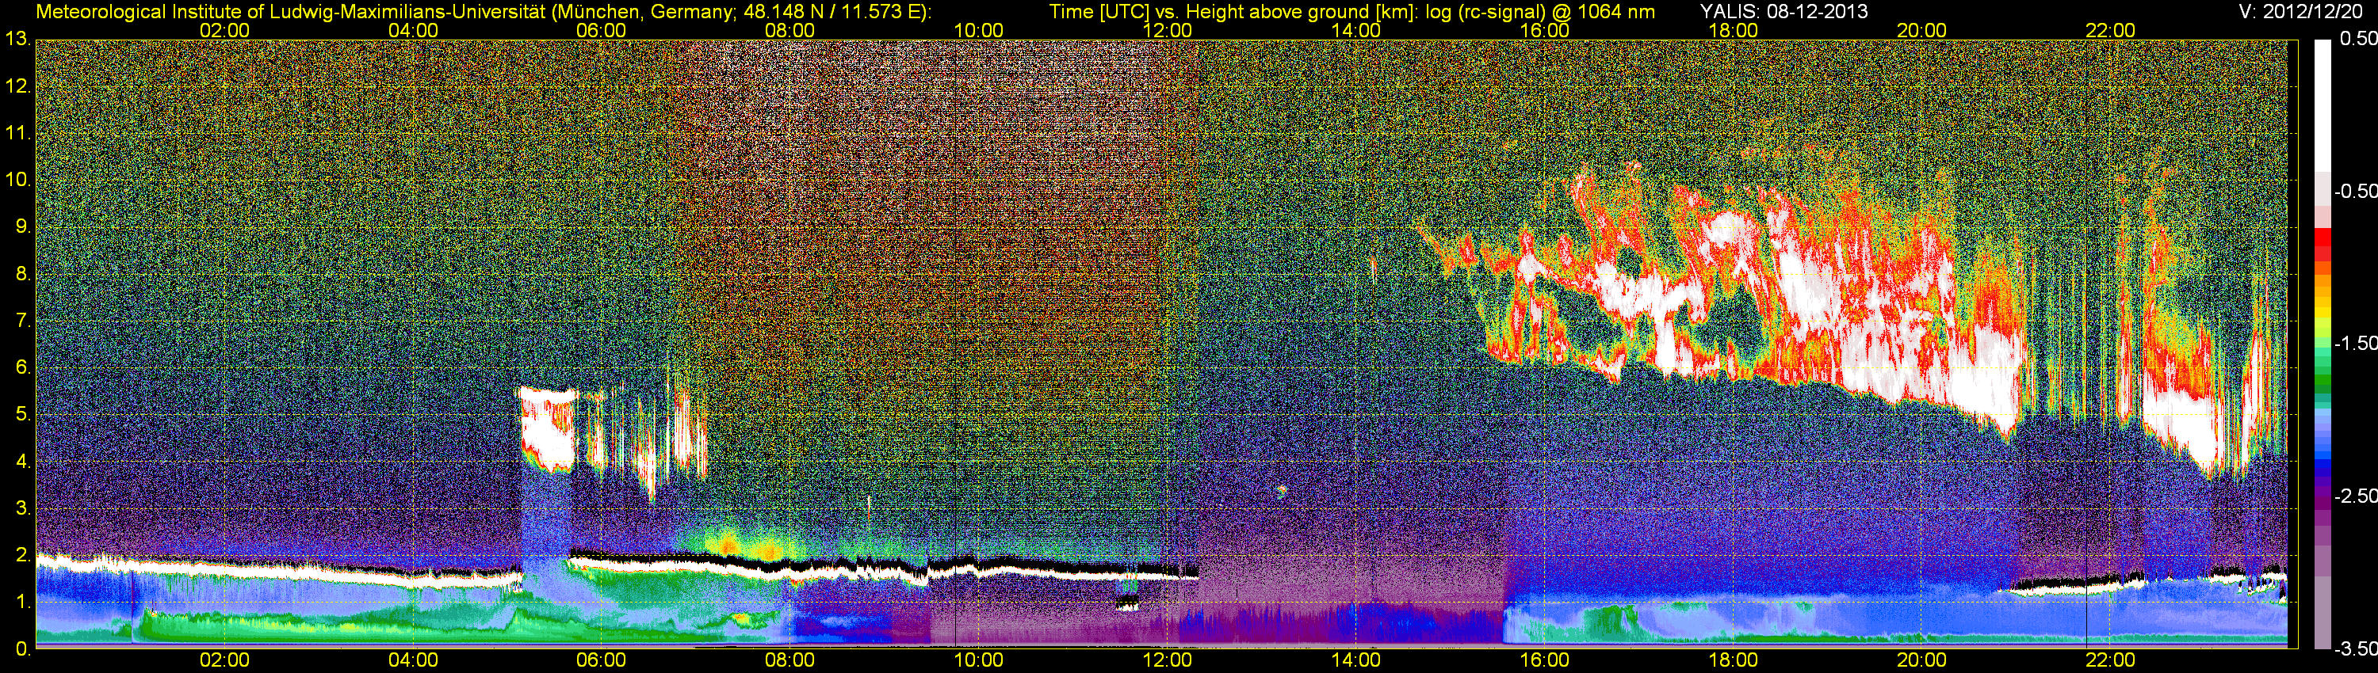
Task: Click the 18:00 label on the bottom time axis
Action: [1734, 661]
